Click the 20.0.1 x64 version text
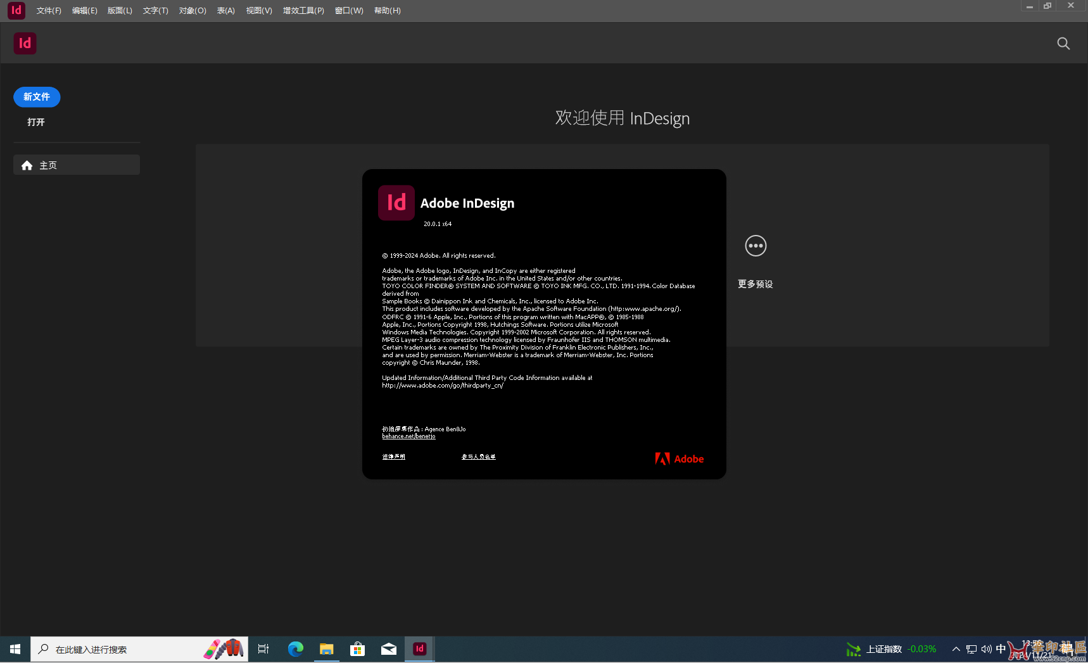The height and width of the screenshot is (663, 1088). 438,224
